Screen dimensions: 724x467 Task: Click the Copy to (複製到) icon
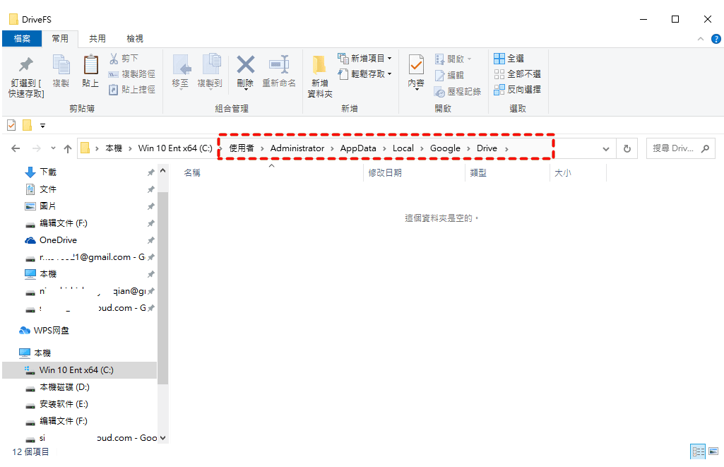tap(211, 65)
